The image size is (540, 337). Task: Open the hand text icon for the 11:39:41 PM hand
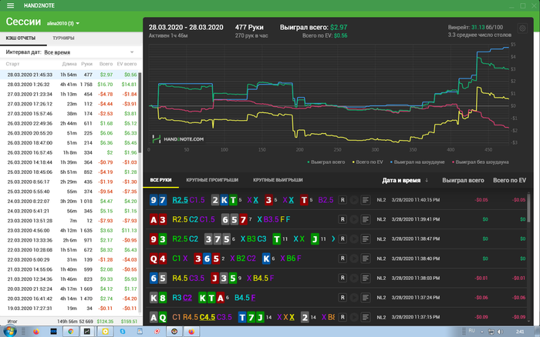click(x=366, y=219)
